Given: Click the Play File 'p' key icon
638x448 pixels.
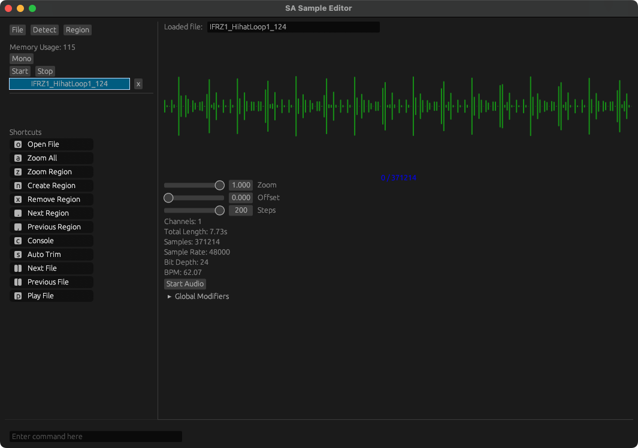Looking at the screenshot, I should click(x=18, y=296).
